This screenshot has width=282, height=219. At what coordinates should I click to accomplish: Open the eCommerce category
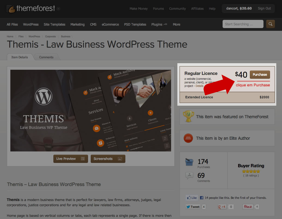tap(110, 25)
